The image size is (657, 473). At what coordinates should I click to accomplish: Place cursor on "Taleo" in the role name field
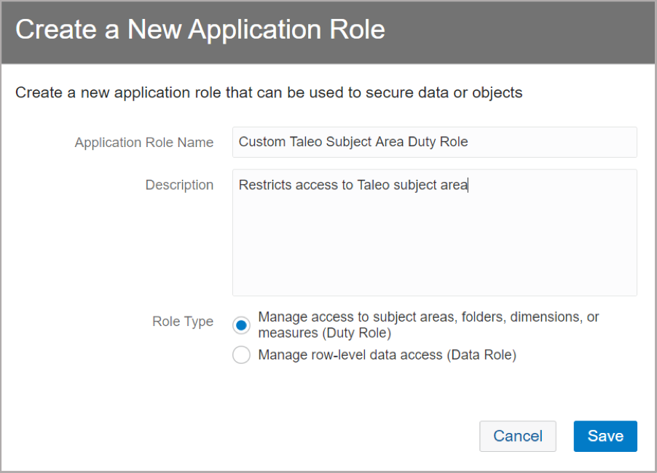tap(302, 142)
